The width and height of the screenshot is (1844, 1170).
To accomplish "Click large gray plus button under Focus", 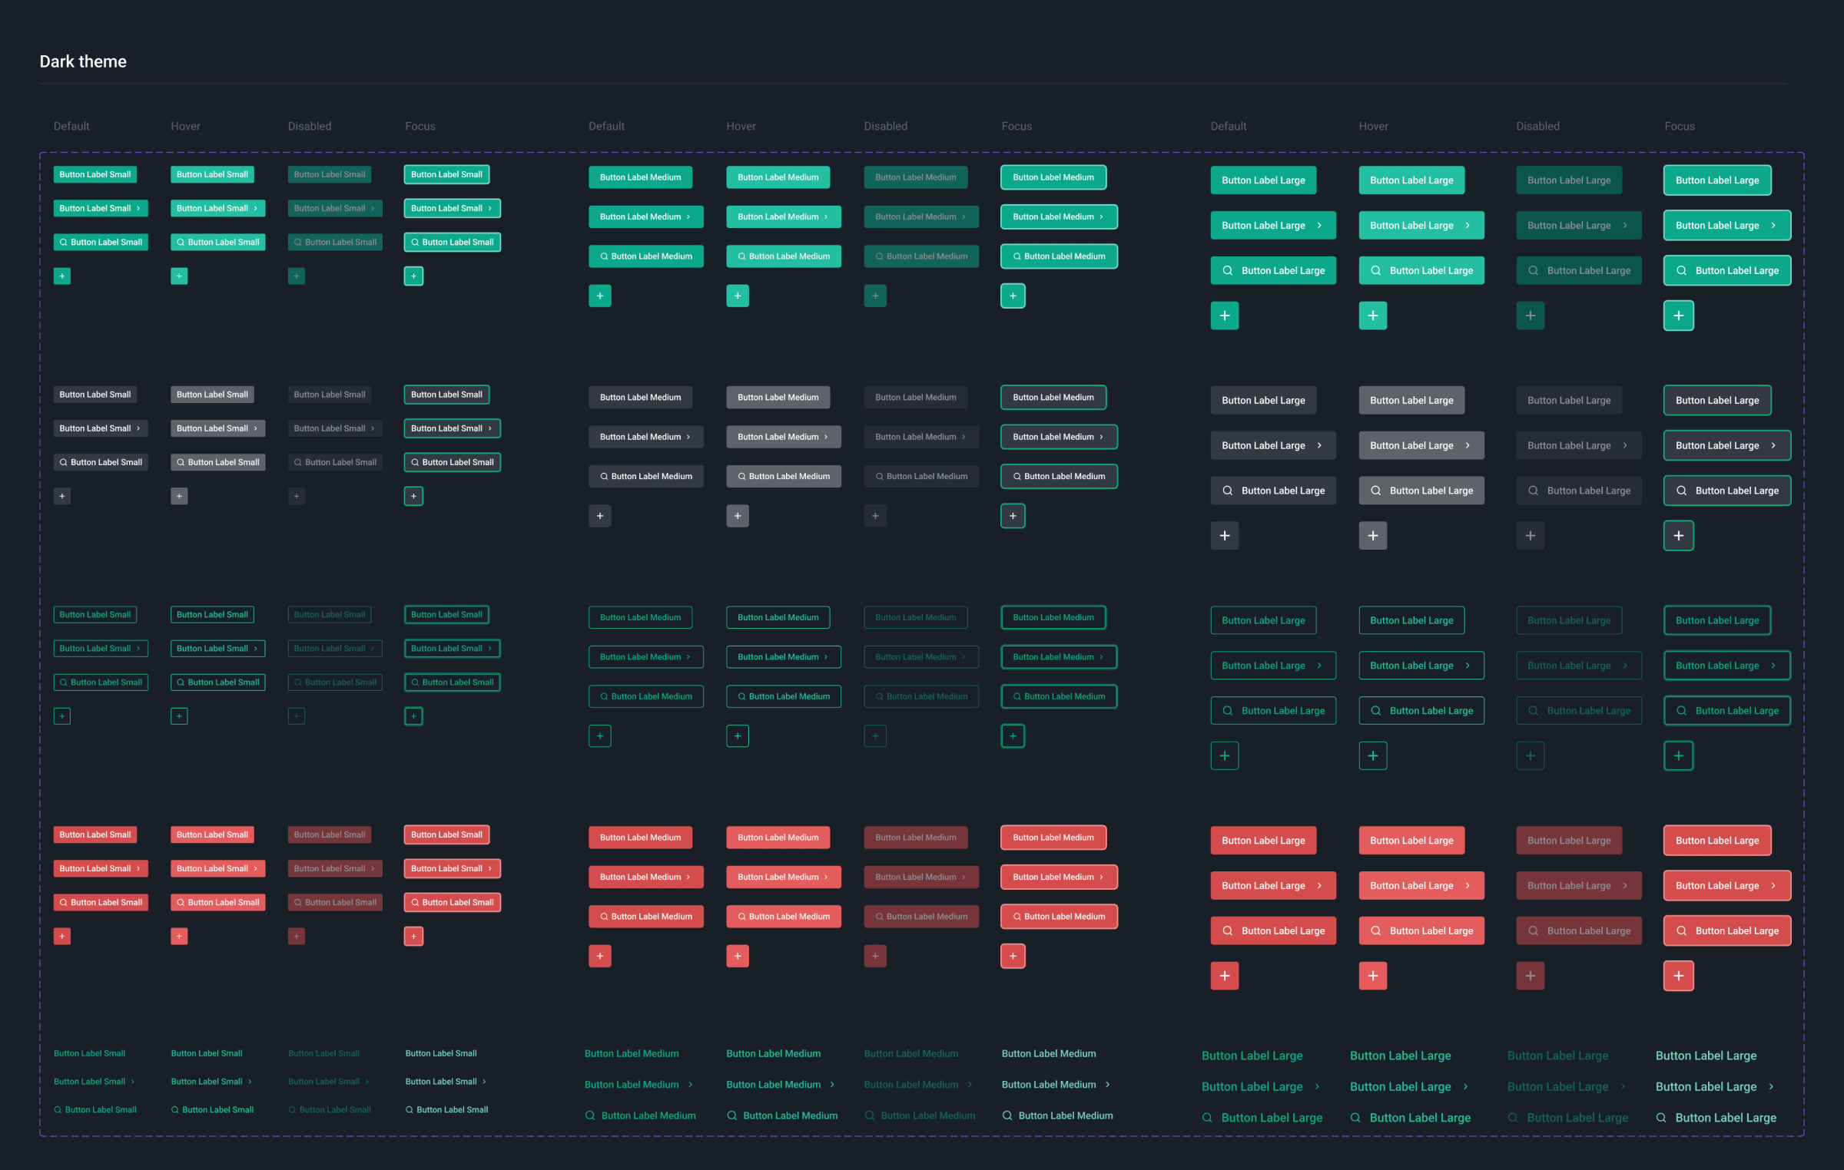I will point(1678,536).
